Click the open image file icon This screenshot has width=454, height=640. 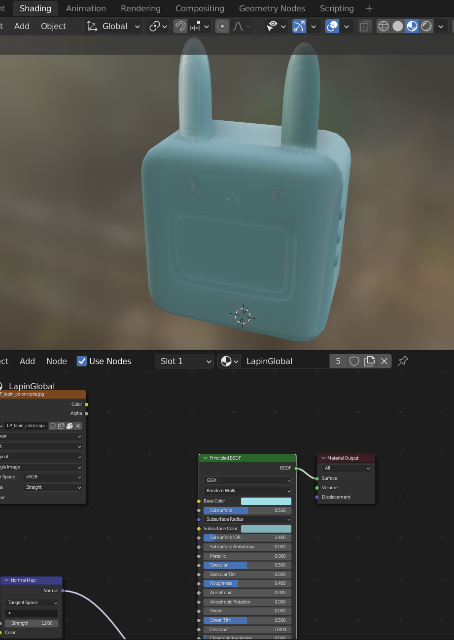[x=70, y=426]
